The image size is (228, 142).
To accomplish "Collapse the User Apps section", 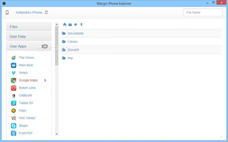I will point(28,46).
